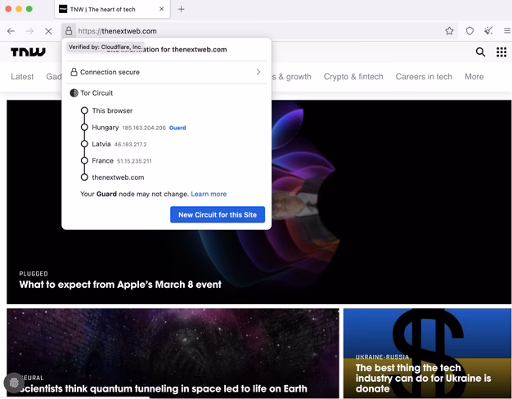Viewport: 512px width, 399px height.
Task: Open the Crypto & fintech section
Action: pyautogui.click(x=353, y=77)
